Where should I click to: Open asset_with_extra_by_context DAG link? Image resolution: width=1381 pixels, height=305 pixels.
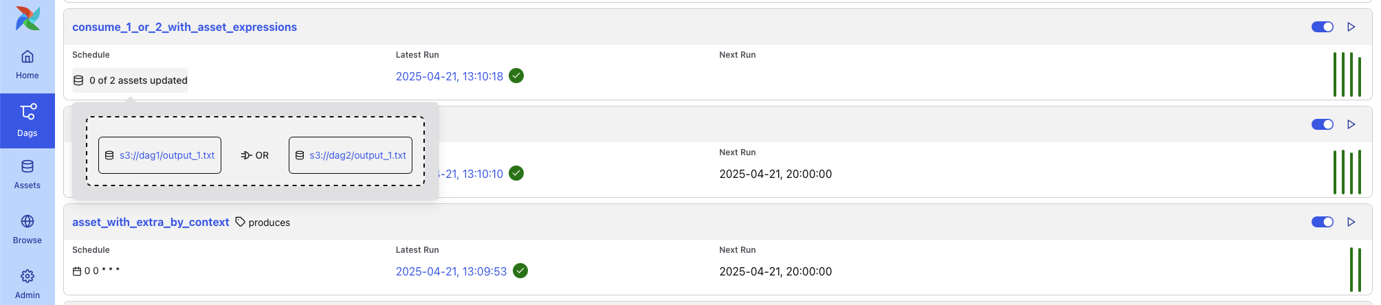151,222
